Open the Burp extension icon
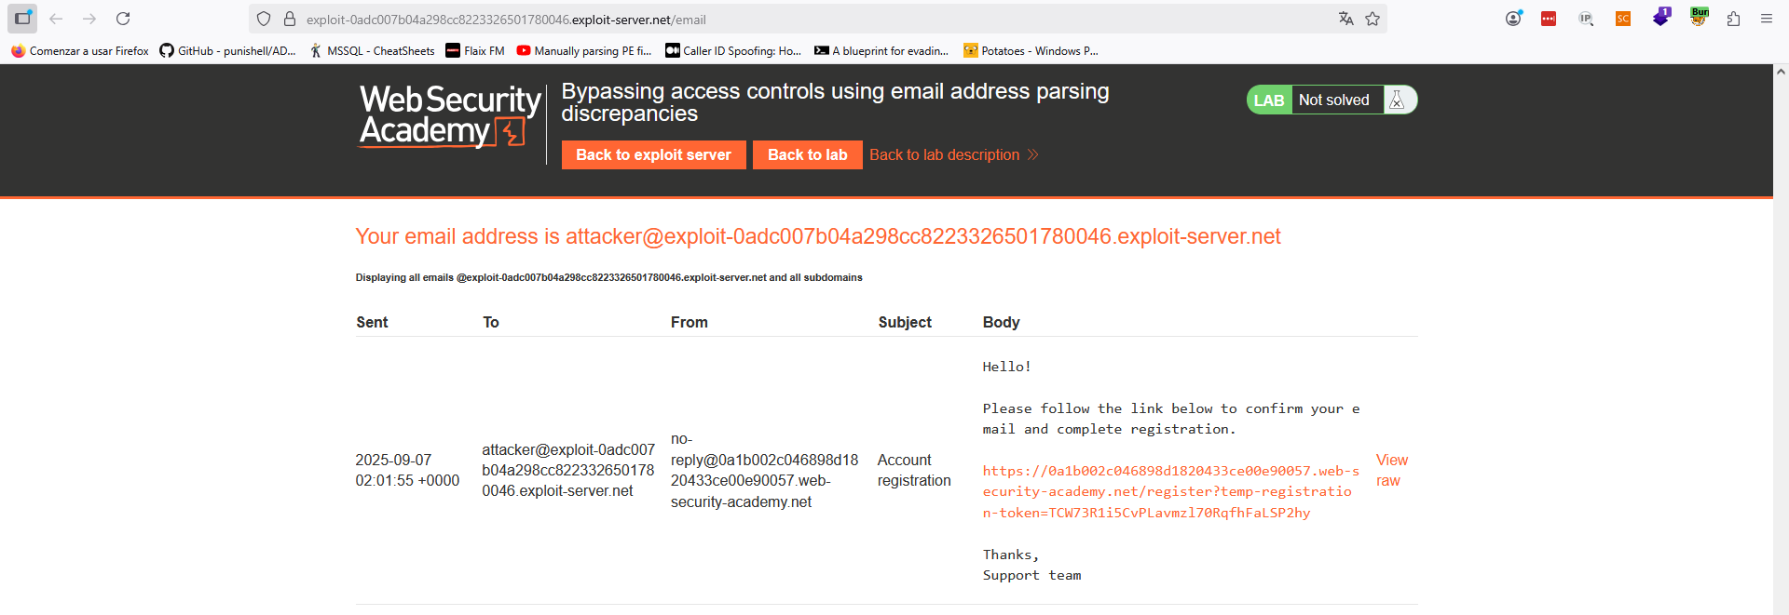This screenshot has height=615, width=1789. coord(1699,18)
